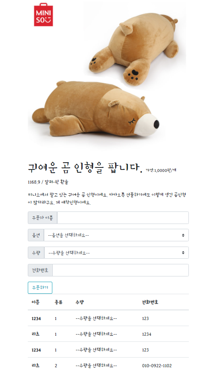
Task: Focus the 전화번호 input field
Action: point(120,270)
